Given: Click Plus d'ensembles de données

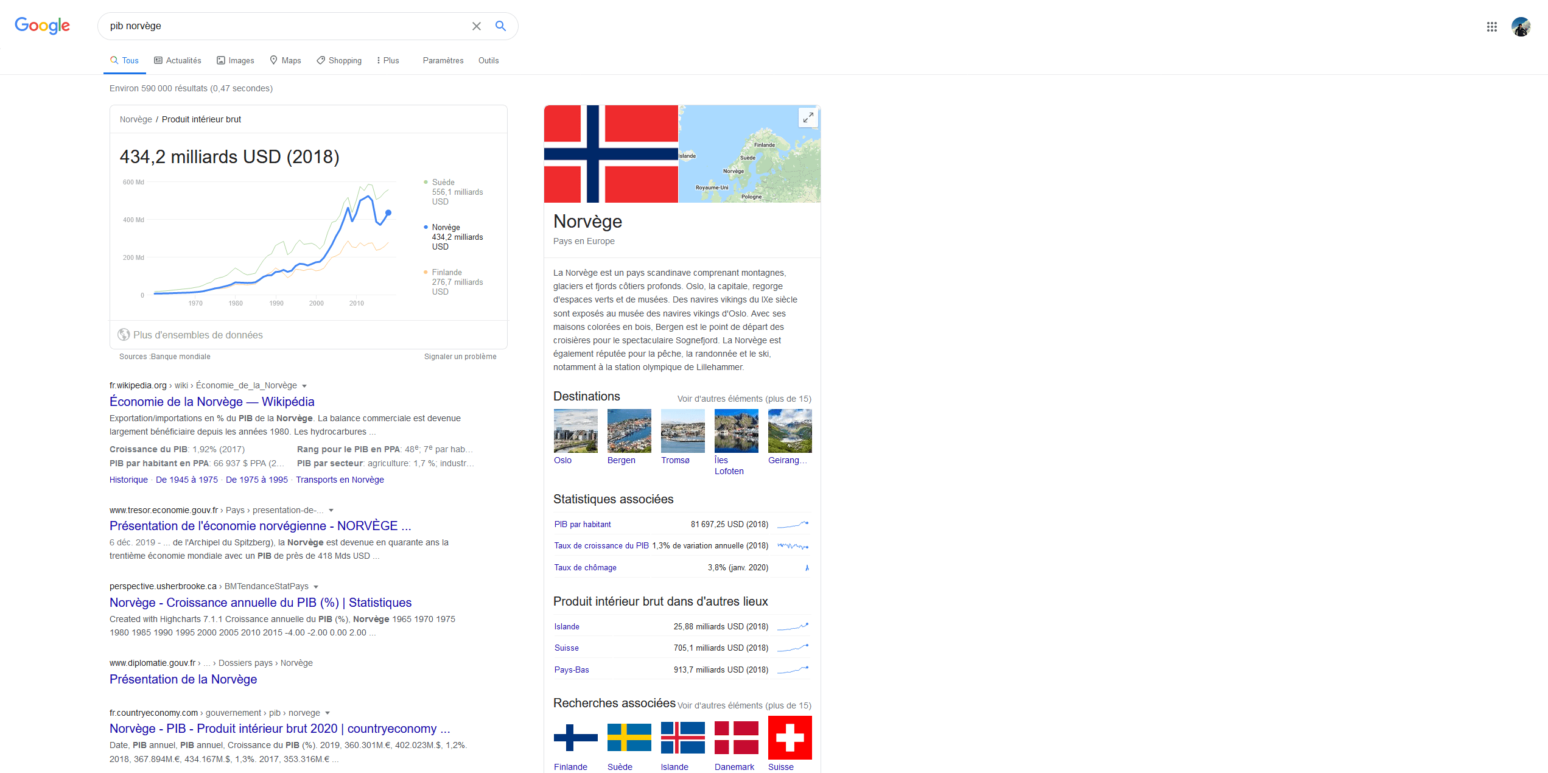Looking at the screenshot, I should tap(198, 335).
